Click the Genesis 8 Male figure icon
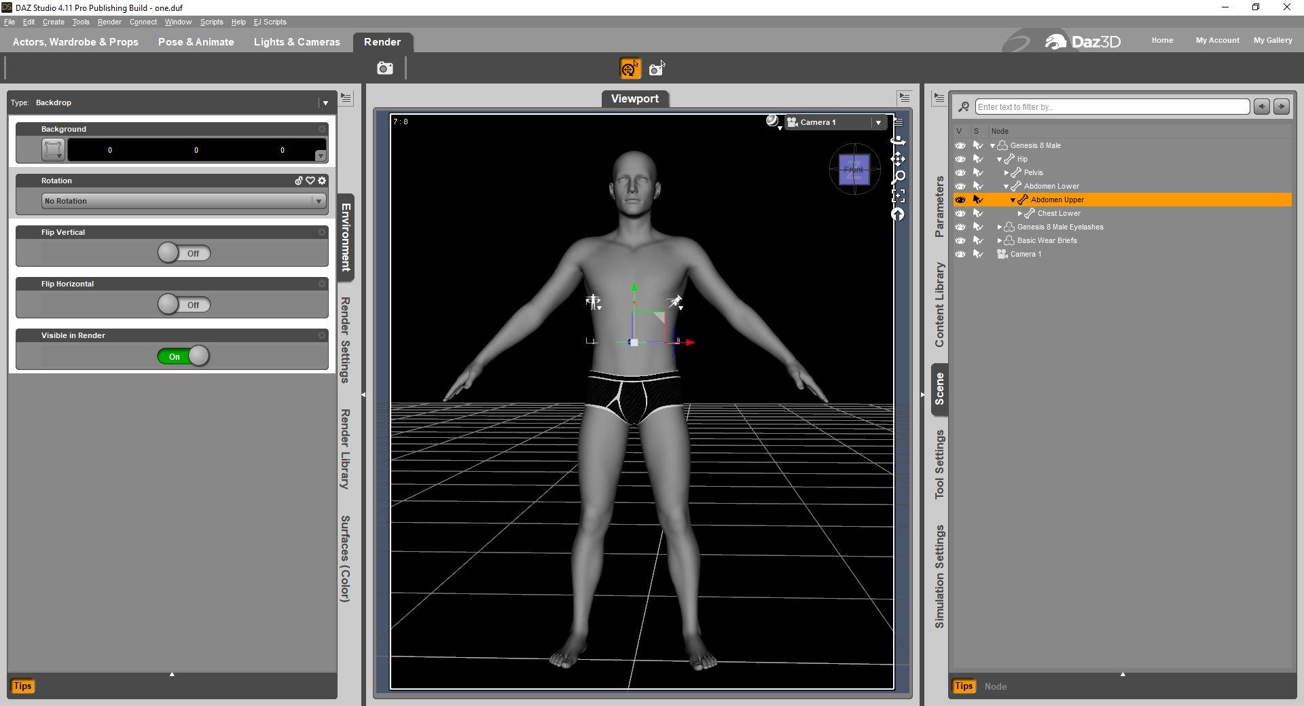 point(1002,145)
